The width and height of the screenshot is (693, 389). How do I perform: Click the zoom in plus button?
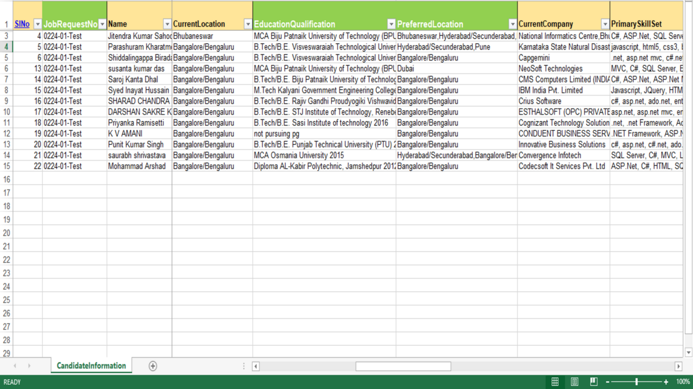(666, 382)
